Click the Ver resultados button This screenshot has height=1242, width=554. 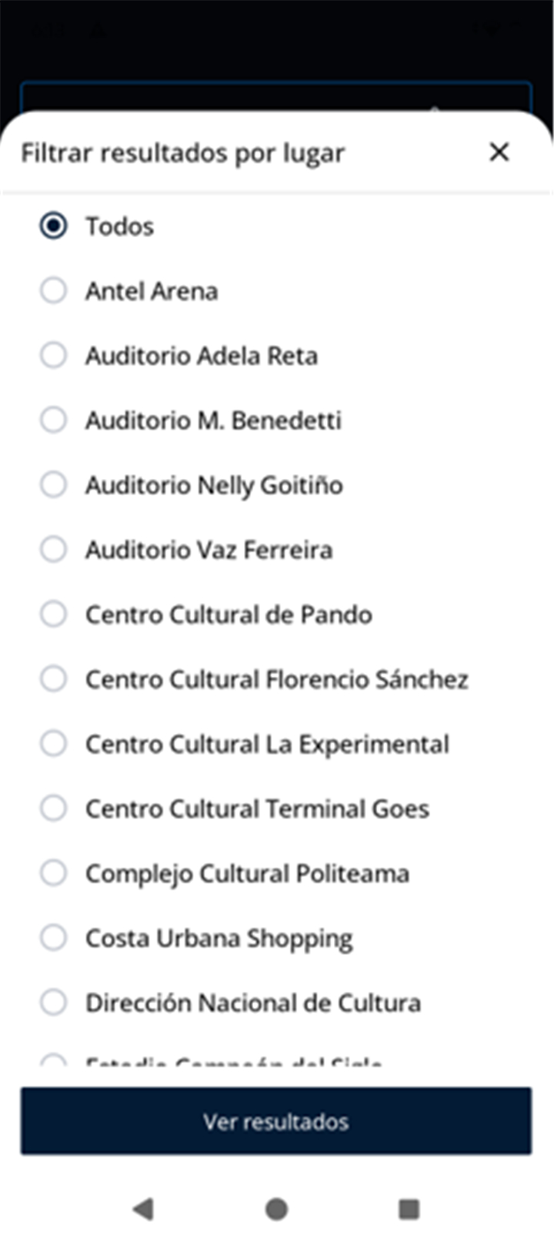(276, 1121)
